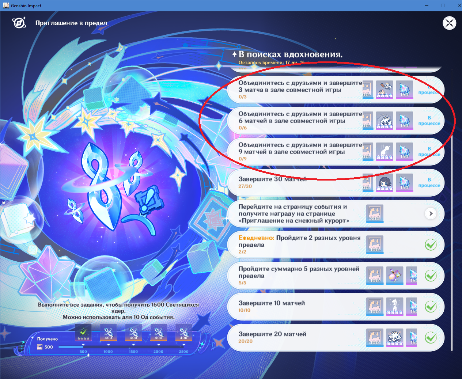
Task: Click the "В поисках вдохновения." heading
Action: pyautogui.click(x=291, y=54)
